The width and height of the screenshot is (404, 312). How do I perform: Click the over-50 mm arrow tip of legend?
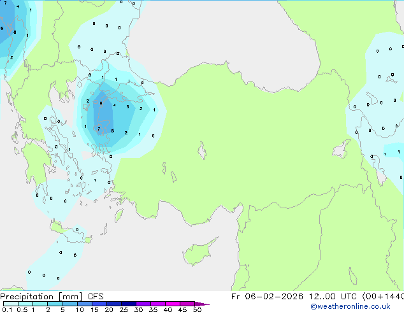point(202,304)
